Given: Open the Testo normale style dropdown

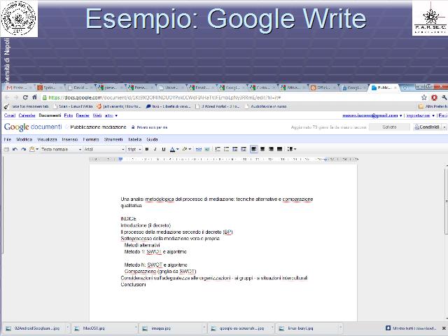Looking at the screenshot, I should click(x=61, y=149).
